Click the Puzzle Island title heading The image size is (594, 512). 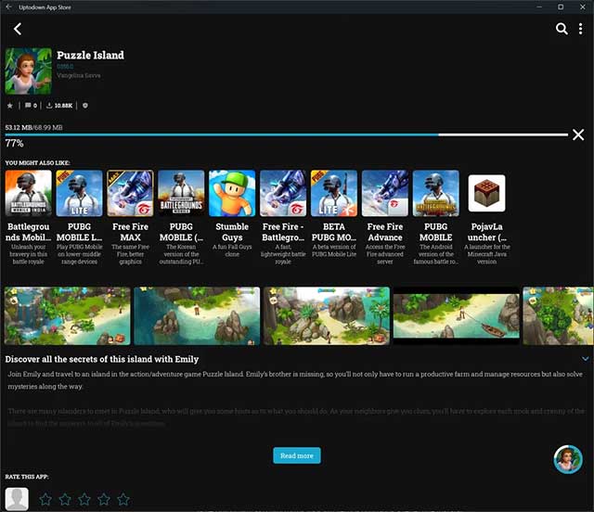(91, 56)
